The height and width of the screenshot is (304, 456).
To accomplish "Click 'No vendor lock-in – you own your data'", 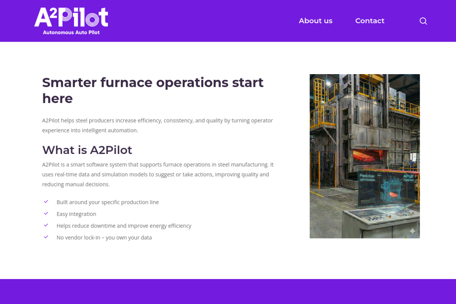I will tap(104, 238).
